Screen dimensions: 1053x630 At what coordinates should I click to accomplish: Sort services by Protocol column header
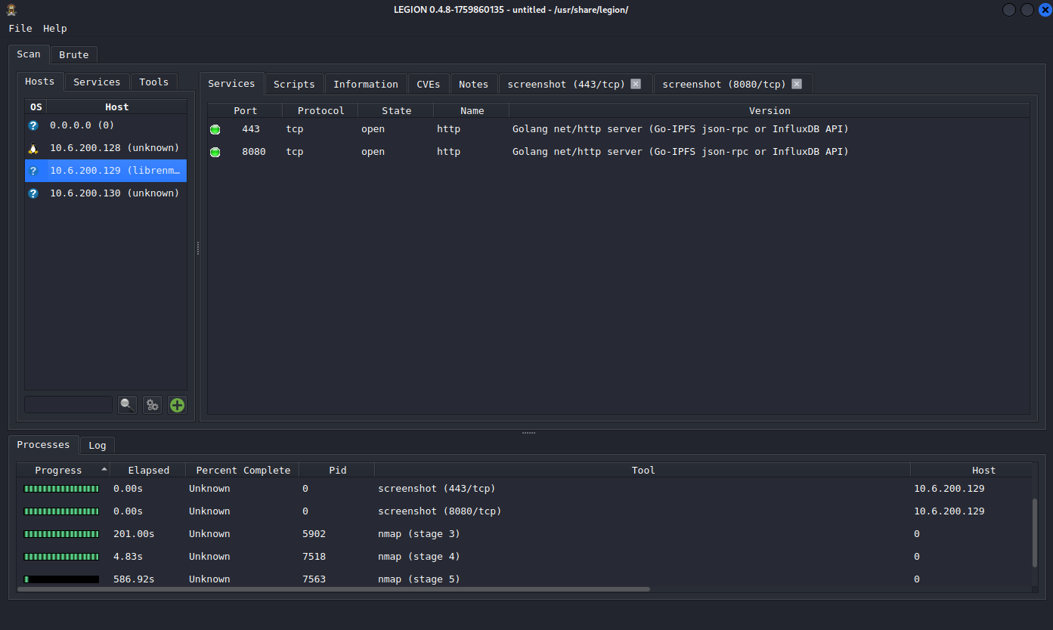coord(321,110)
